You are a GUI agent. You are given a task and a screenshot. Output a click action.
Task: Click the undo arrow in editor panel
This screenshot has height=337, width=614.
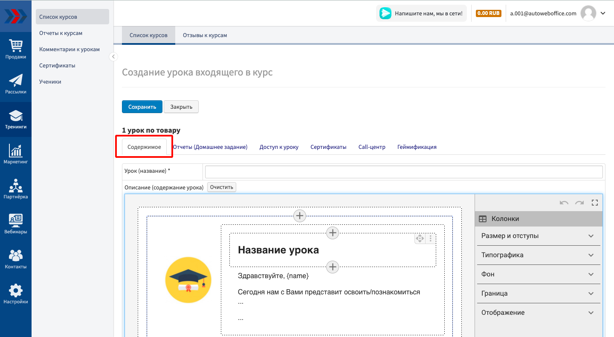(x=564, y=203)
